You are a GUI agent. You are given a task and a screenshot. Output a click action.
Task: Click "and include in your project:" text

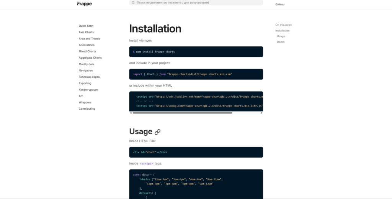[x=150, y=63]
